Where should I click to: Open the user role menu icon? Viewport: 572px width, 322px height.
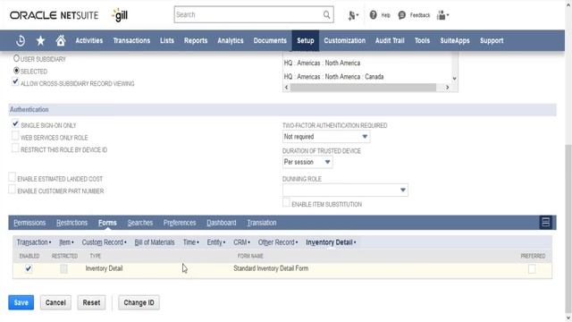[442, 15]
